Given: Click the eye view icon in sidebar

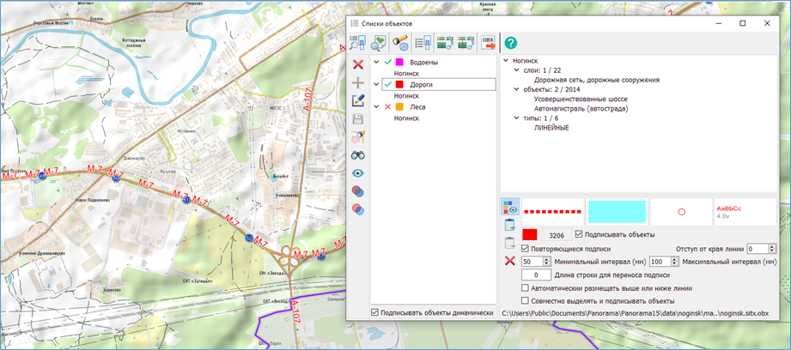Looking at the screenshot, I should click(x=359, y=172).
